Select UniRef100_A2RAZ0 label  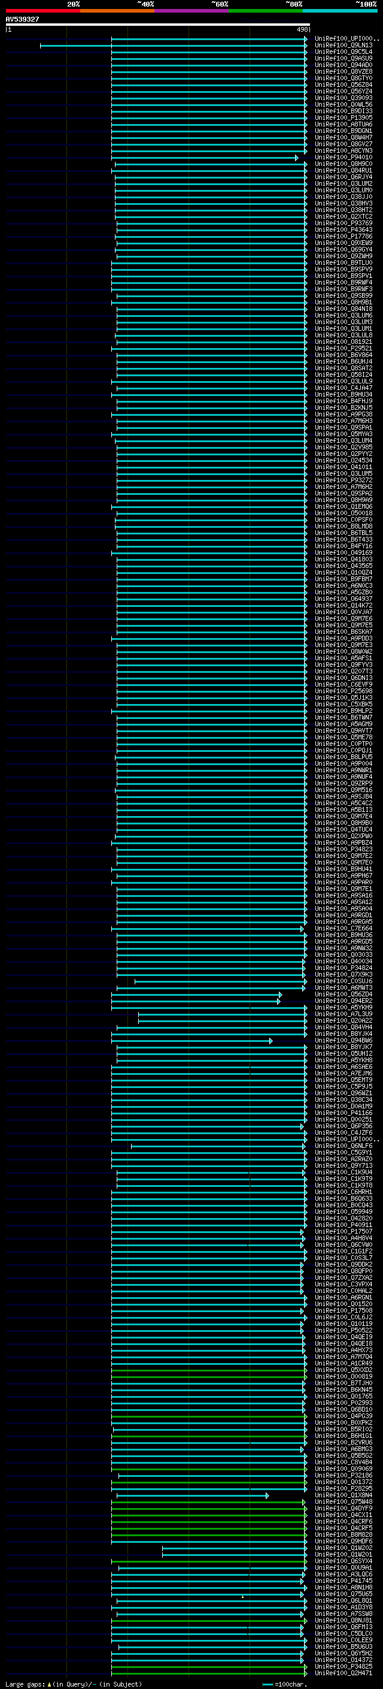click(x=344, y=1159)
